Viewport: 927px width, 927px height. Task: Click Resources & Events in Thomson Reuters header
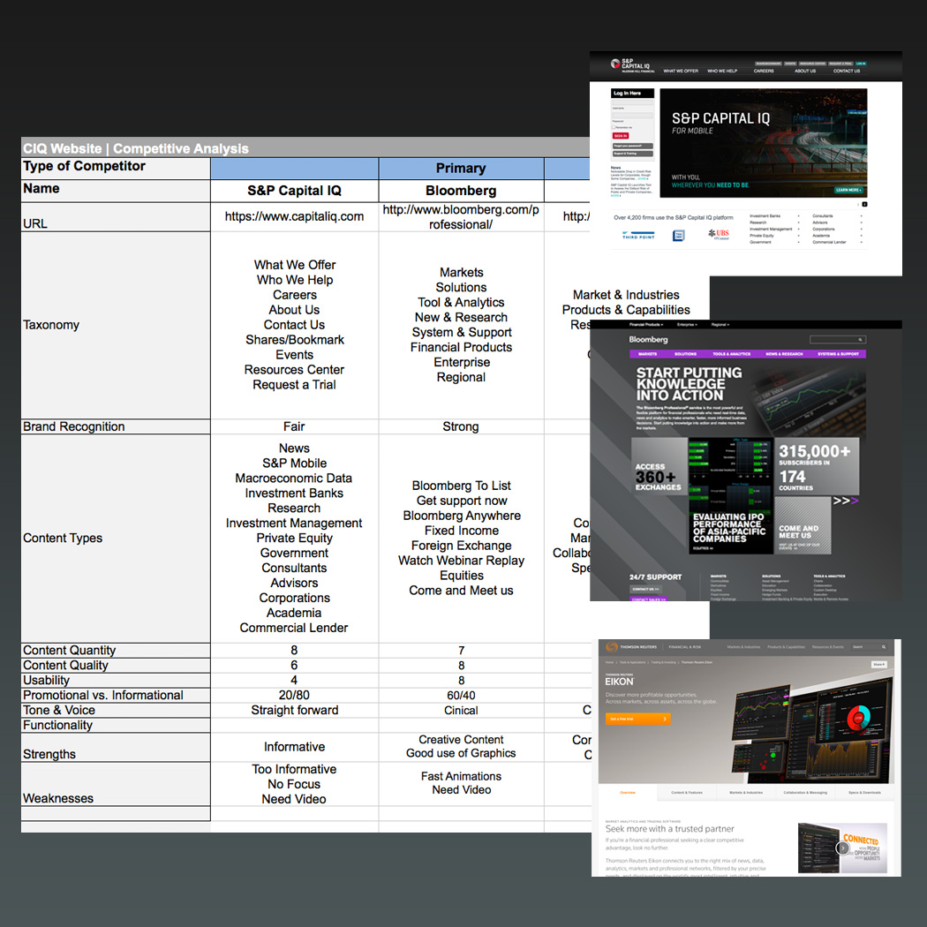[828, 647]
